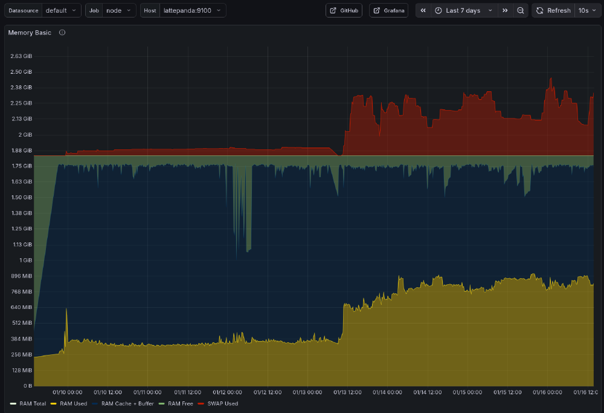Shift time range backward with double-left arrows
Viewport: 604px width, 413px height.
423,10
